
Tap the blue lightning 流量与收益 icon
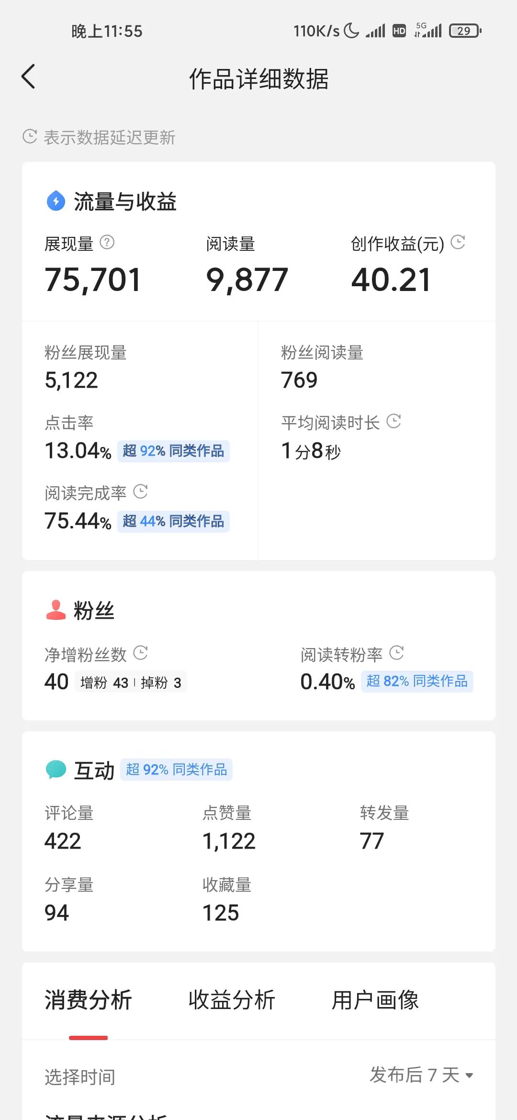[x=56, y=201]
